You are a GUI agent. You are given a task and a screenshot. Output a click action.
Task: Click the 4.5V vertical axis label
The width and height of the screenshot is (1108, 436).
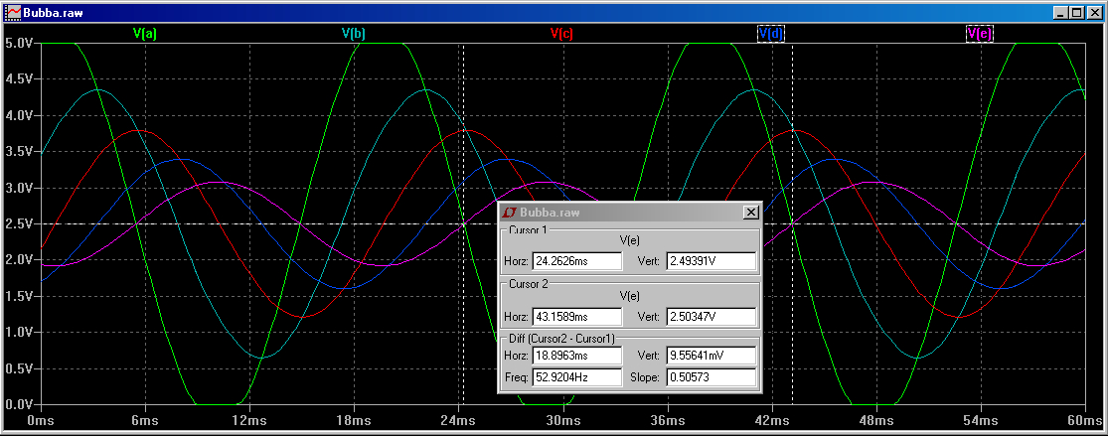(20, 79)
